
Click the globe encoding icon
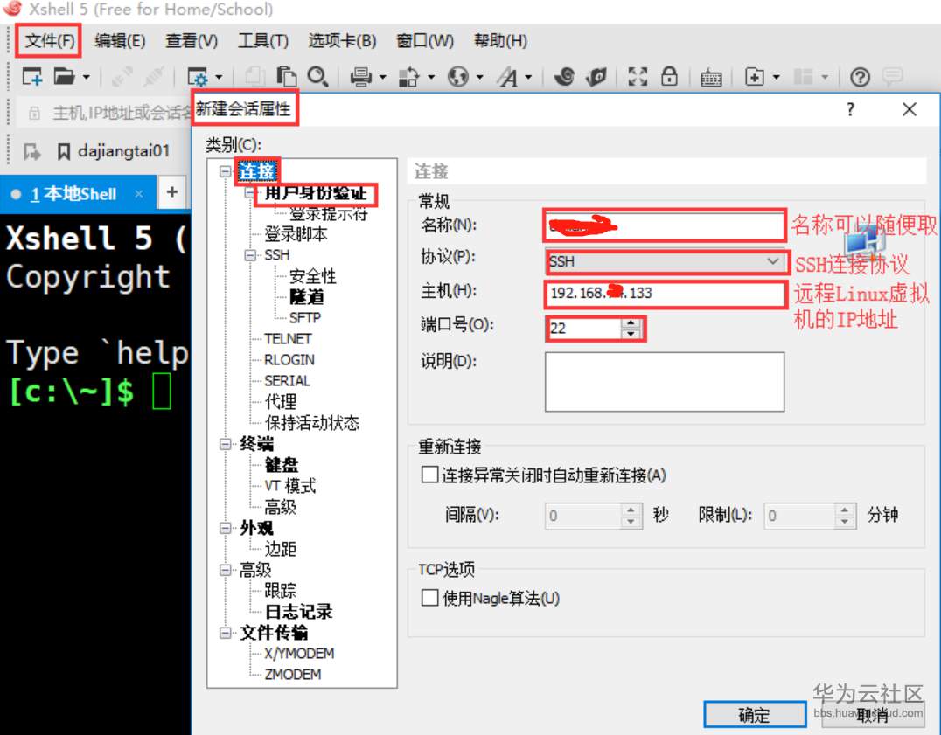(458, 77)
